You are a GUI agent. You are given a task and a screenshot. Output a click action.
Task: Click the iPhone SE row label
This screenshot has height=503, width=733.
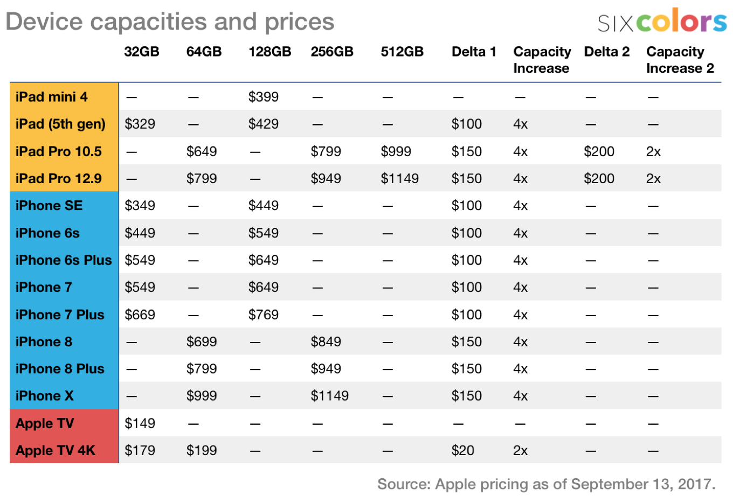coord(49,206)
